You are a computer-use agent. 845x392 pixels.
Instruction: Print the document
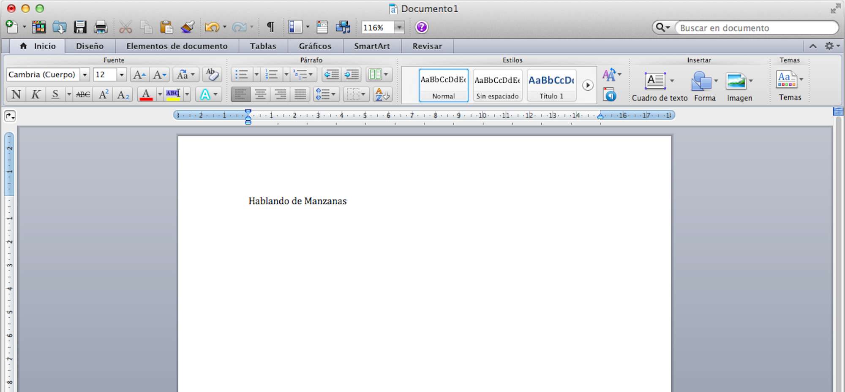coord(101,27)
